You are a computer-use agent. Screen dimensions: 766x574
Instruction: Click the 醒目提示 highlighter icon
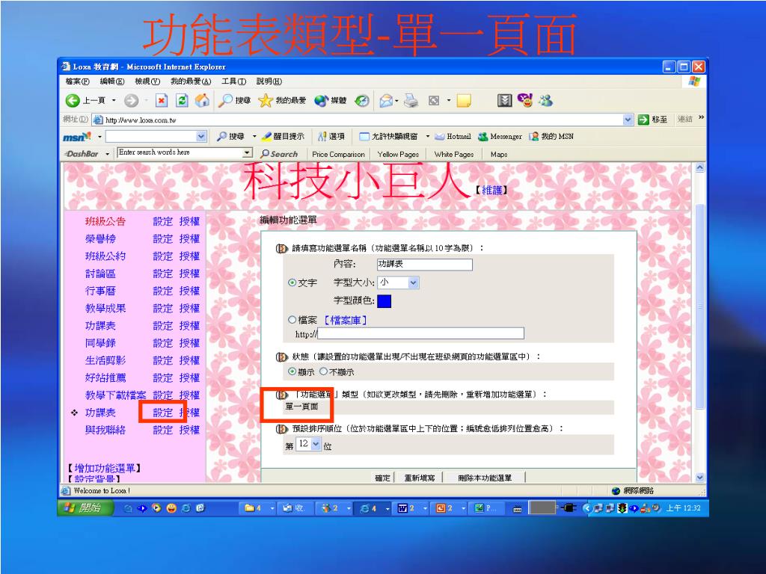284,137
